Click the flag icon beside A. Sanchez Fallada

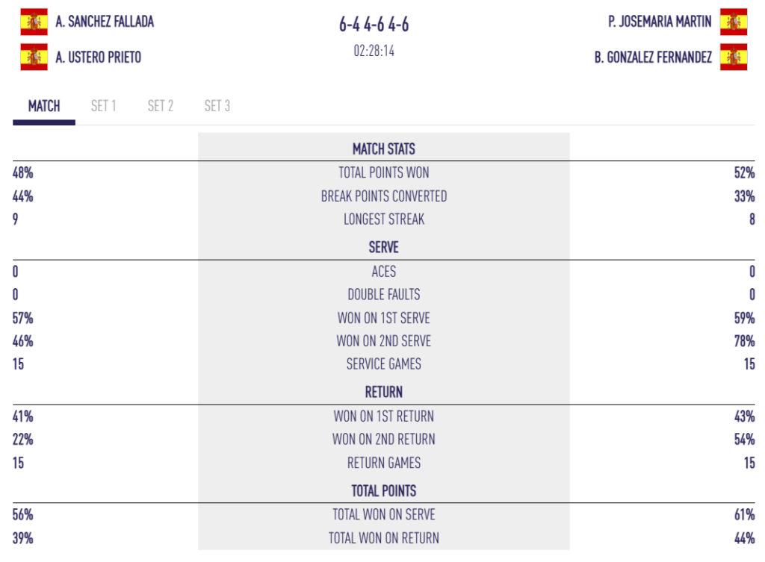click(x=34, y=22)
